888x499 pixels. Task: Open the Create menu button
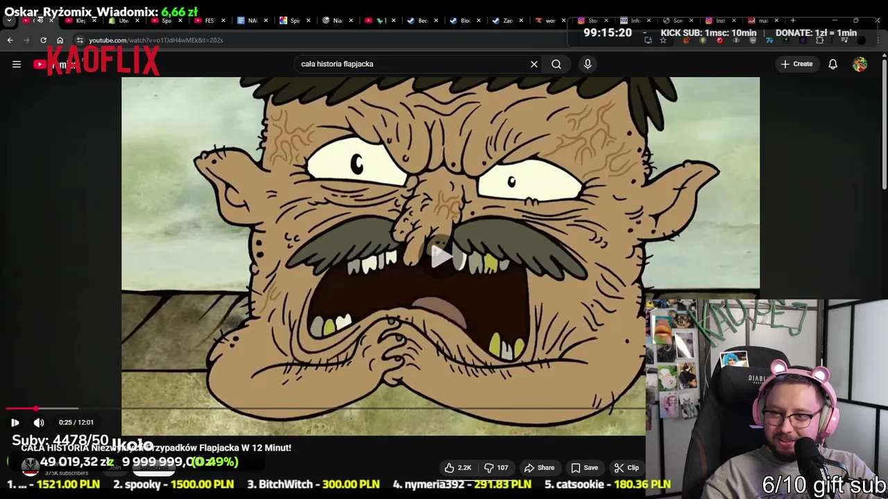(796, 64)
